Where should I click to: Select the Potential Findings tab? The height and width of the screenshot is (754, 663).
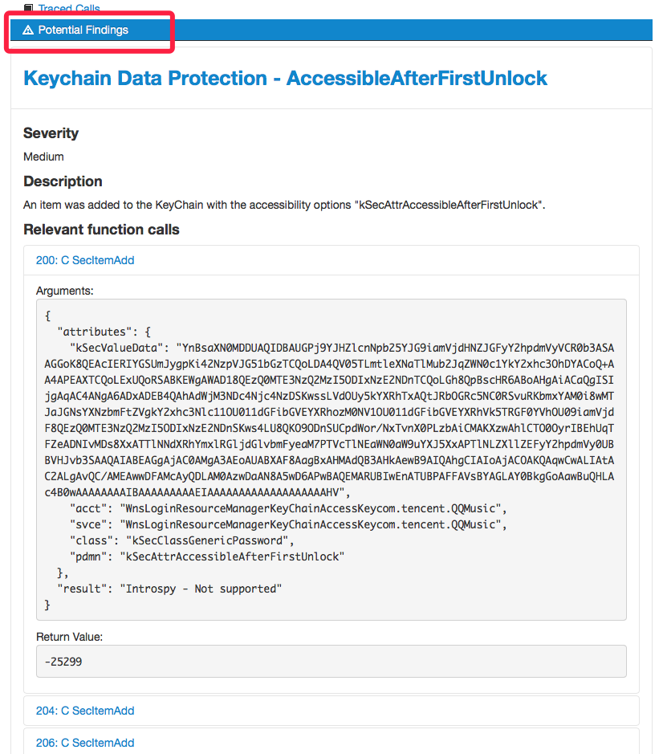[x=83, y=31]
